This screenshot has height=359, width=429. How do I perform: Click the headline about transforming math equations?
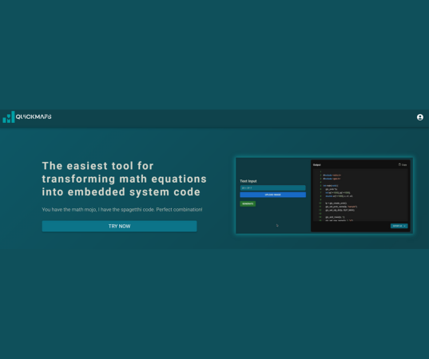coord(124,179)
